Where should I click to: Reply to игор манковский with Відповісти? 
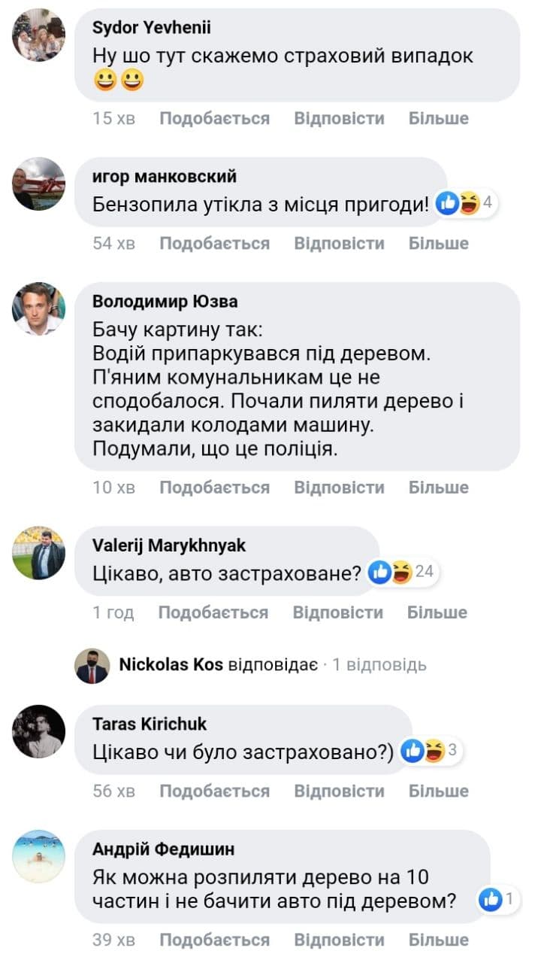[x=339, y=243]
